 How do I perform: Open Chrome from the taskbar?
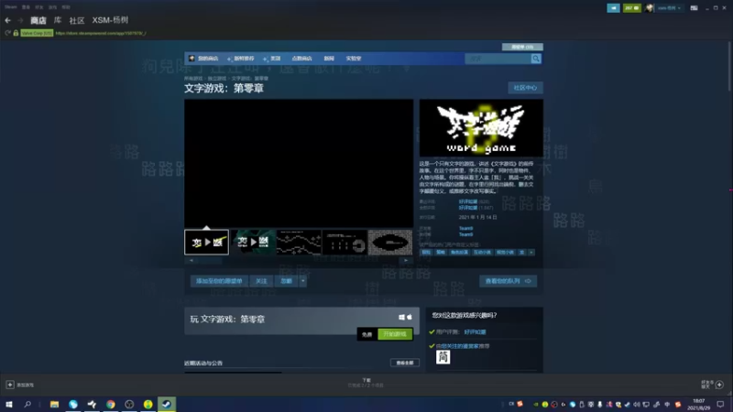[x=110, y=405]
